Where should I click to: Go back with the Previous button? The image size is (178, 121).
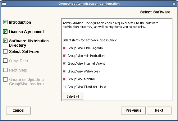(x=134, y=110)
